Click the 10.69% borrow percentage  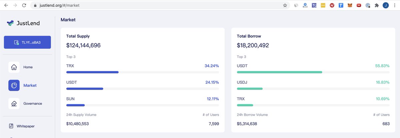coord(382,99)
